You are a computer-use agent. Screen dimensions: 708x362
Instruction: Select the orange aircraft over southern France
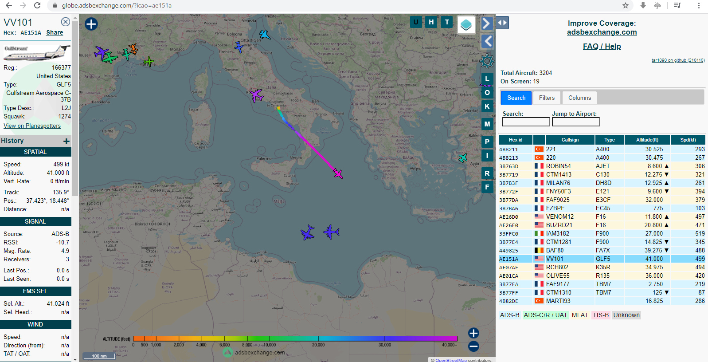tap(133, 48)
